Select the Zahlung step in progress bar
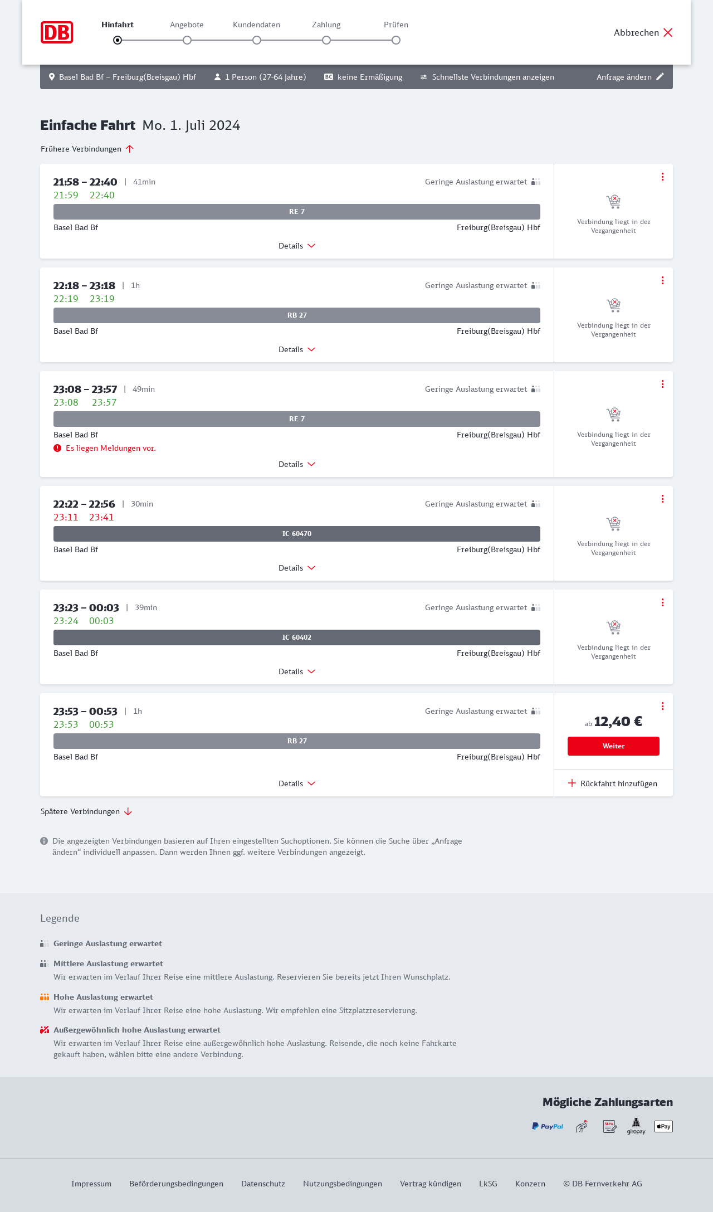 (x=326, y=40)
